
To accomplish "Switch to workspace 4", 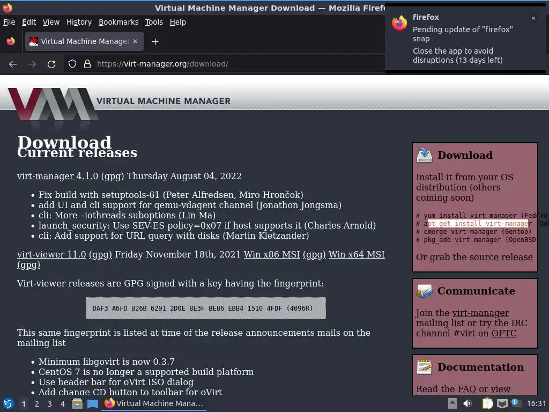I will (63, 404).
